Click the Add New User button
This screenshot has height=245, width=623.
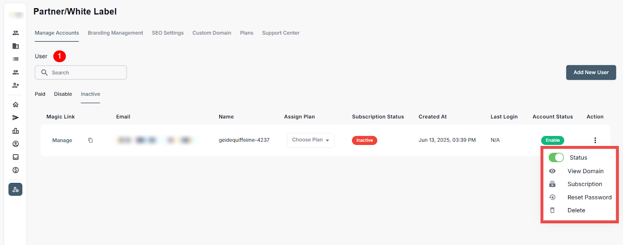(x=591, y=73)
